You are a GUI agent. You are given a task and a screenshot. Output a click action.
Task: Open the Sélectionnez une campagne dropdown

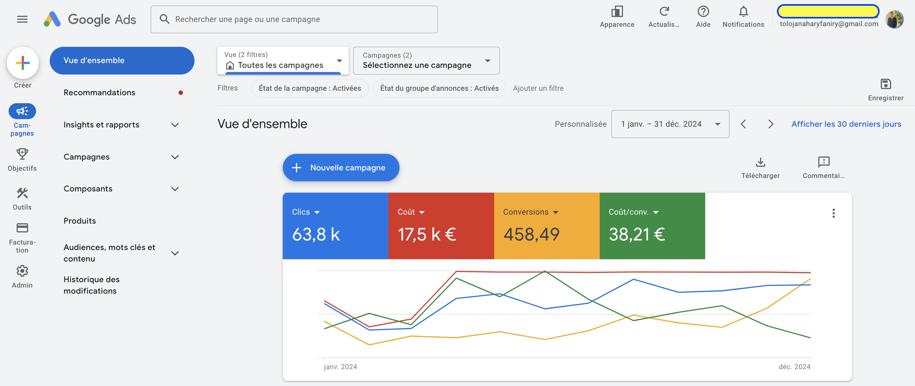426,61
